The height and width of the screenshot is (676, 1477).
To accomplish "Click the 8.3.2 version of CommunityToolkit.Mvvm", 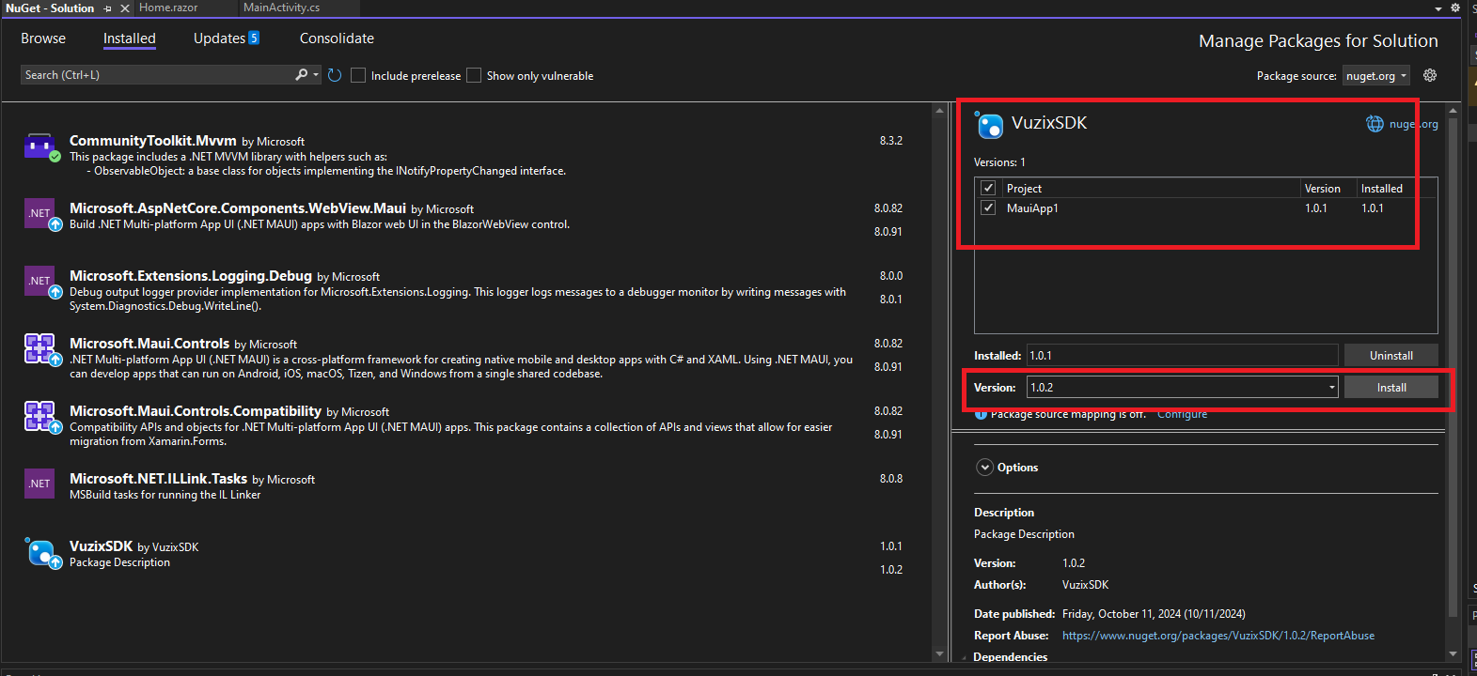I will coord(891,141).
